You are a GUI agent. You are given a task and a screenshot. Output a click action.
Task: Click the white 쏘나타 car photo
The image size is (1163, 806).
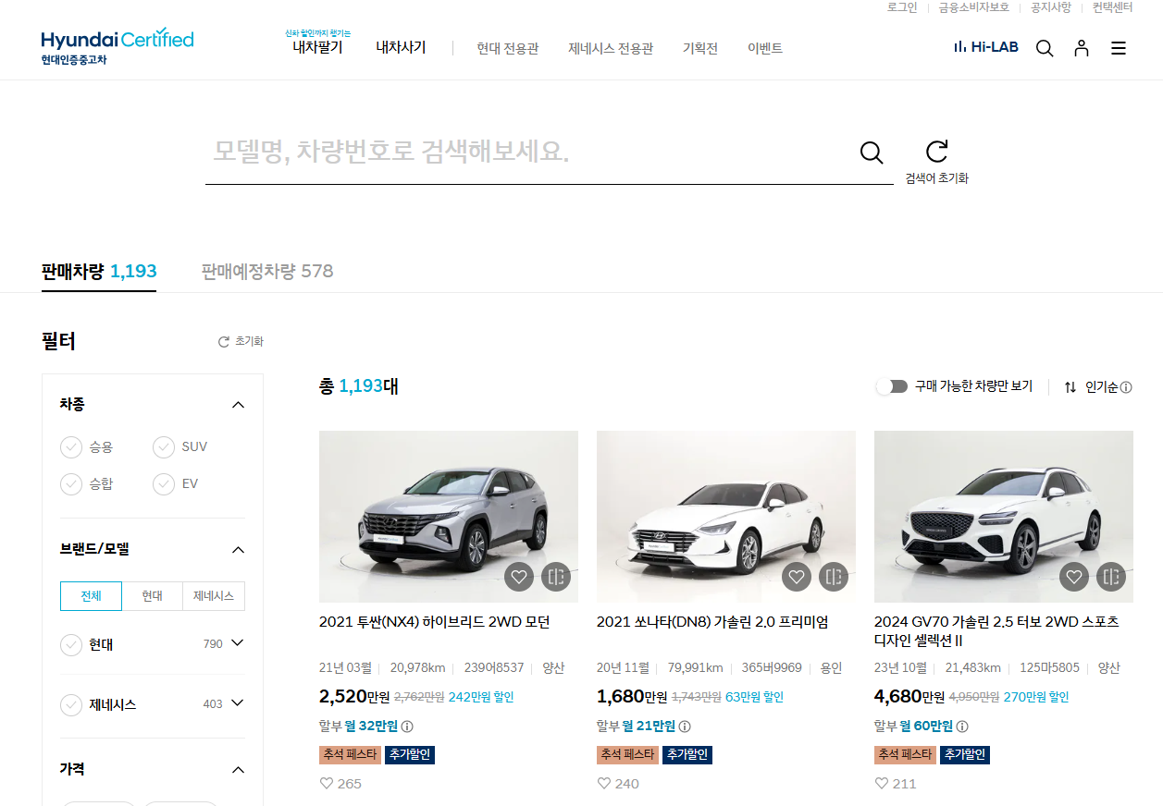tap(726, 517)
